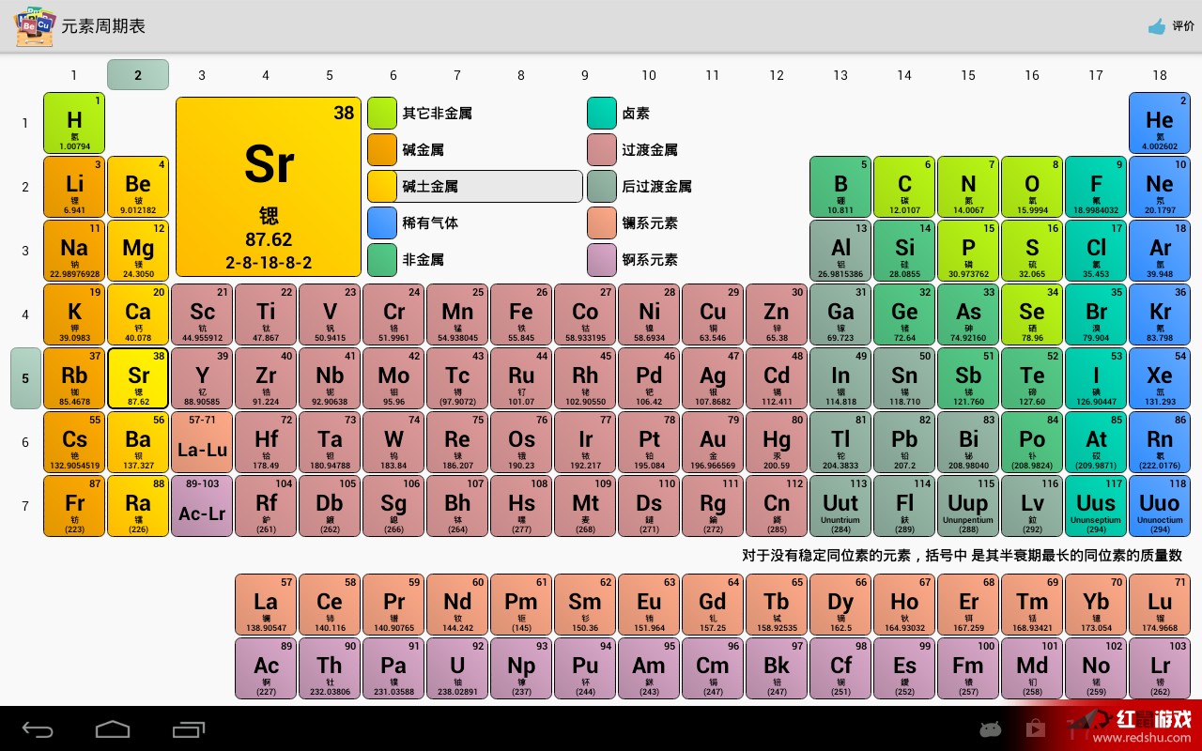Select group column header 1
The width and height of the screenshot is (1202, 751).
(x=74, y=75)
